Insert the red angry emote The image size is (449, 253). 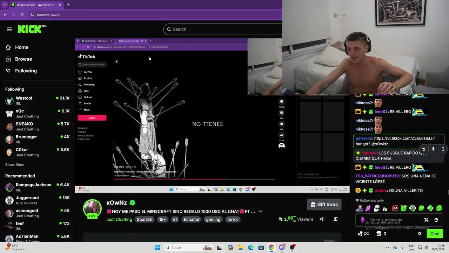(395, 208)
